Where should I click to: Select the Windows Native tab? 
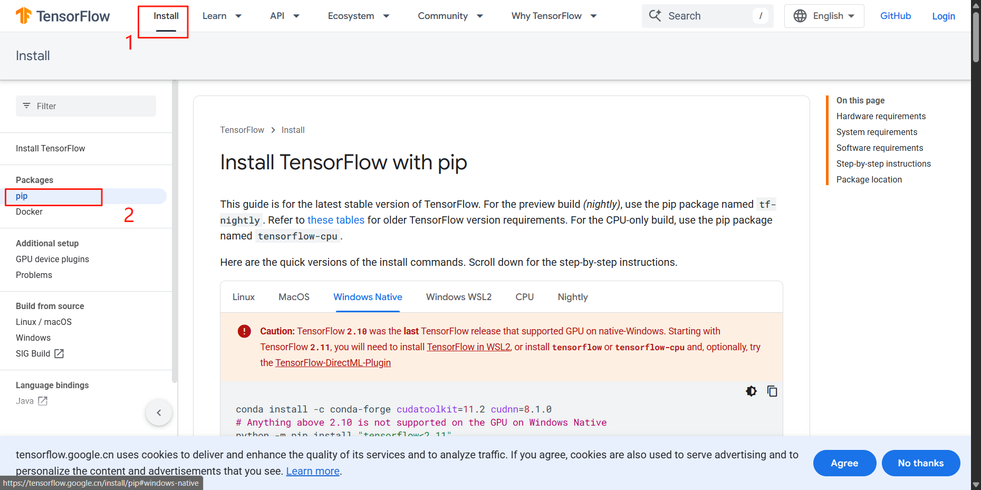[368, 297]
